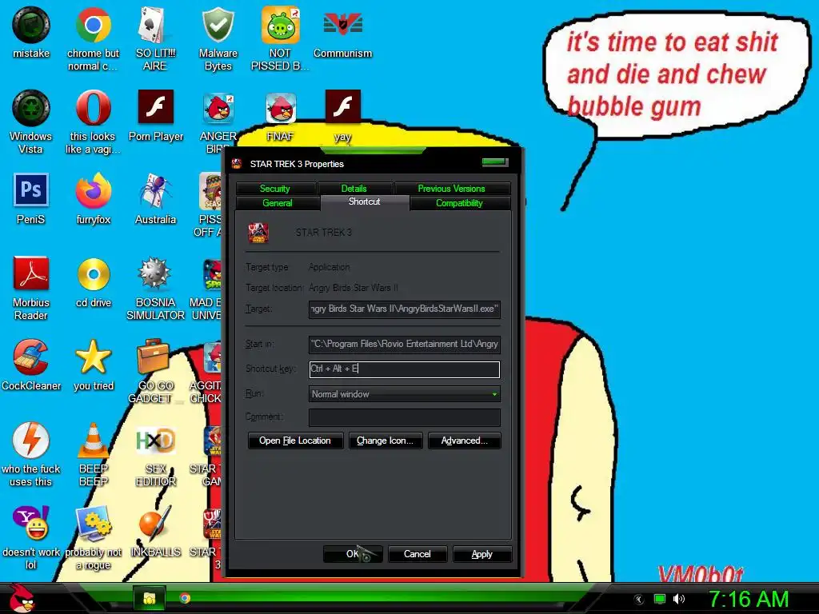Click the 7:16 AM taskbar clock
819x614 pixels.
pos(748,599)
